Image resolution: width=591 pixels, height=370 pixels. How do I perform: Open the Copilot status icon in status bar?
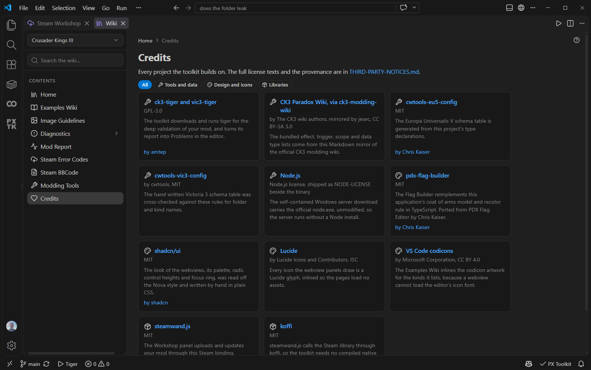529,364
